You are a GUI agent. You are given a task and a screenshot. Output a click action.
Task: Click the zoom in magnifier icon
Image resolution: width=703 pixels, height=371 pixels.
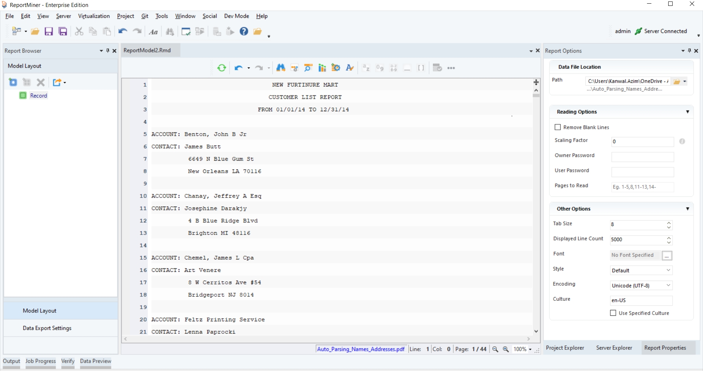pyautogui.click(x=506, y=349)
